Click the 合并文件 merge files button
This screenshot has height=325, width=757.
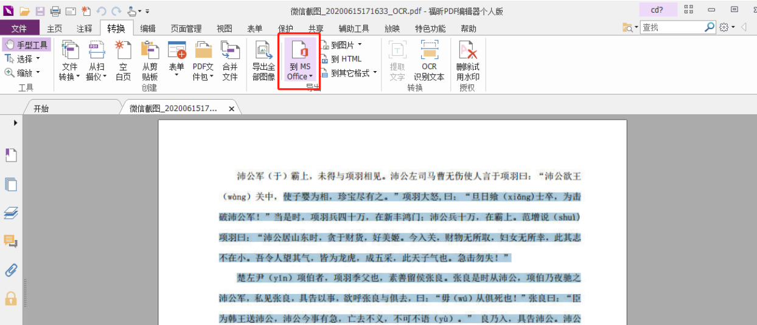(x=230, y=61)
